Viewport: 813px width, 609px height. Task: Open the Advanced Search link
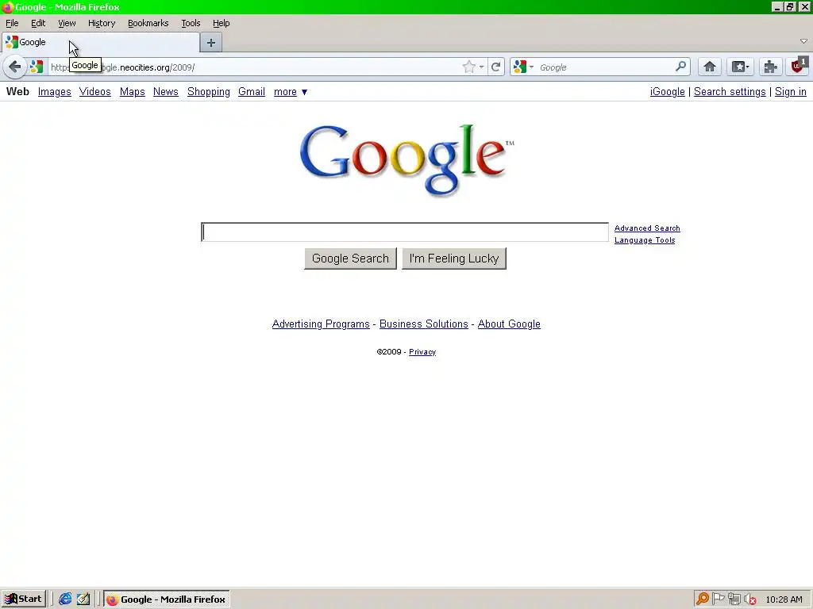(x=647, y=228)
